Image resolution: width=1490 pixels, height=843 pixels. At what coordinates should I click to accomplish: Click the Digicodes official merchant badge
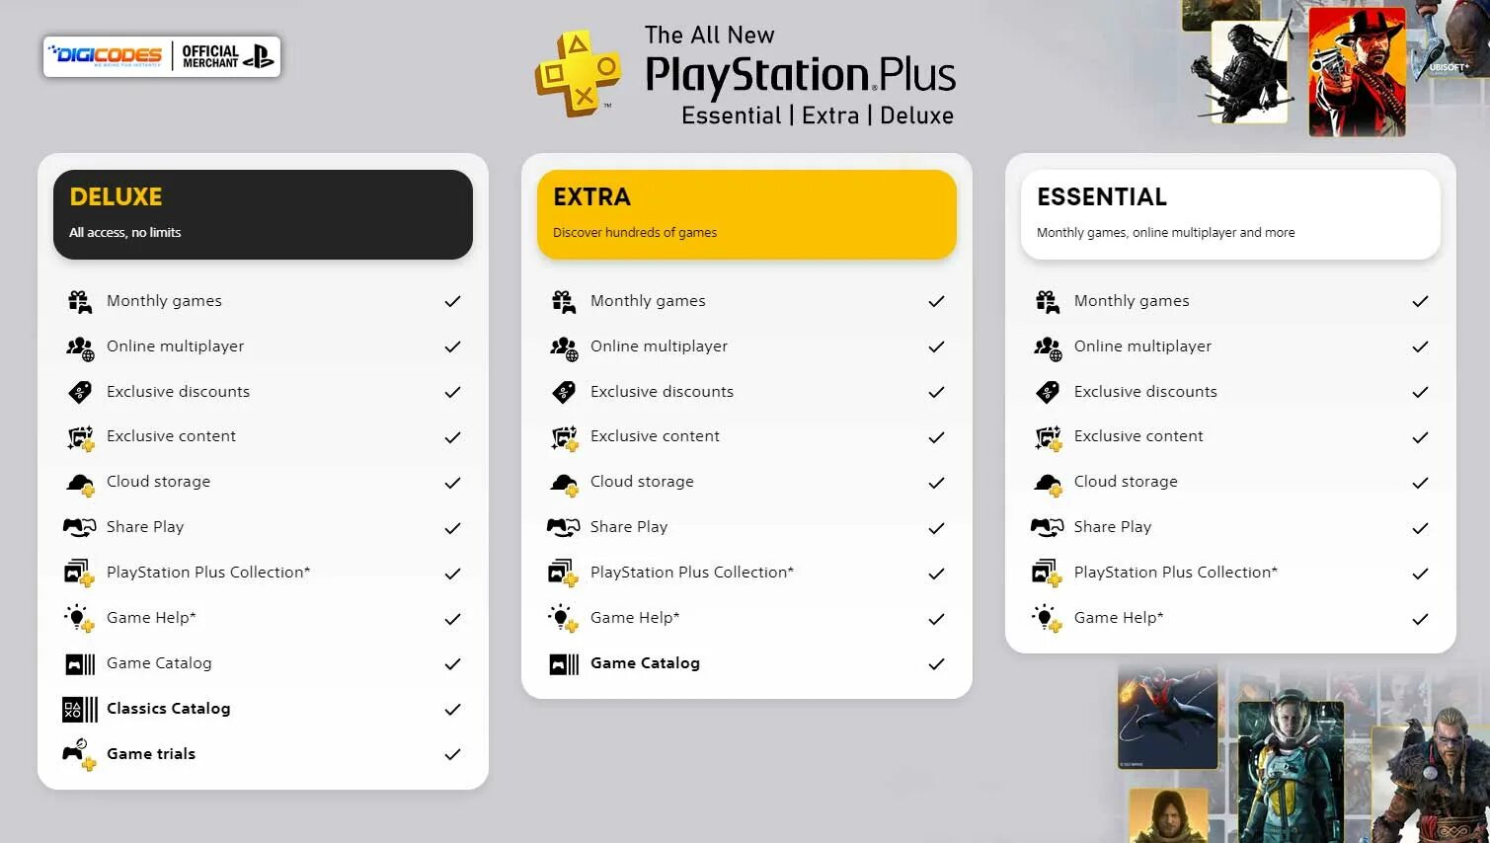[x=162, y=56]
